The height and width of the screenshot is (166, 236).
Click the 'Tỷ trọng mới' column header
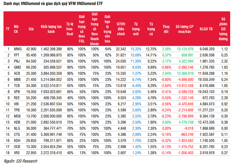click(x=136, y=29)
